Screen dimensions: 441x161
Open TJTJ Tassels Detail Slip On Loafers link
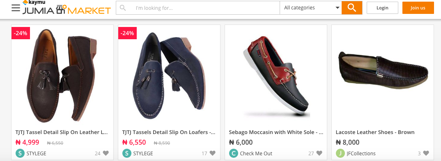[169, 132]
